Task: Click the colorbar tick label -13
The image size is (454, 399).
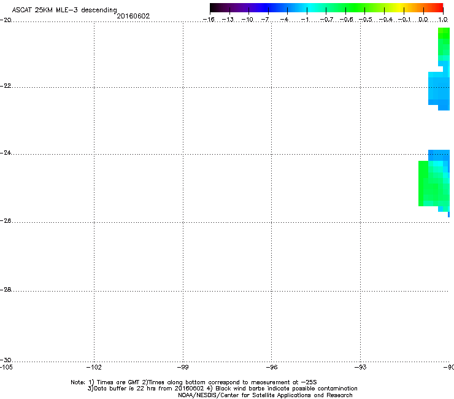Action: pyautogui.click(x=228, y=20)
